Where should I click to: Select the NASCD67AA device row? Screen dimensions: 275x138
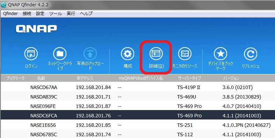click(138, 87)
